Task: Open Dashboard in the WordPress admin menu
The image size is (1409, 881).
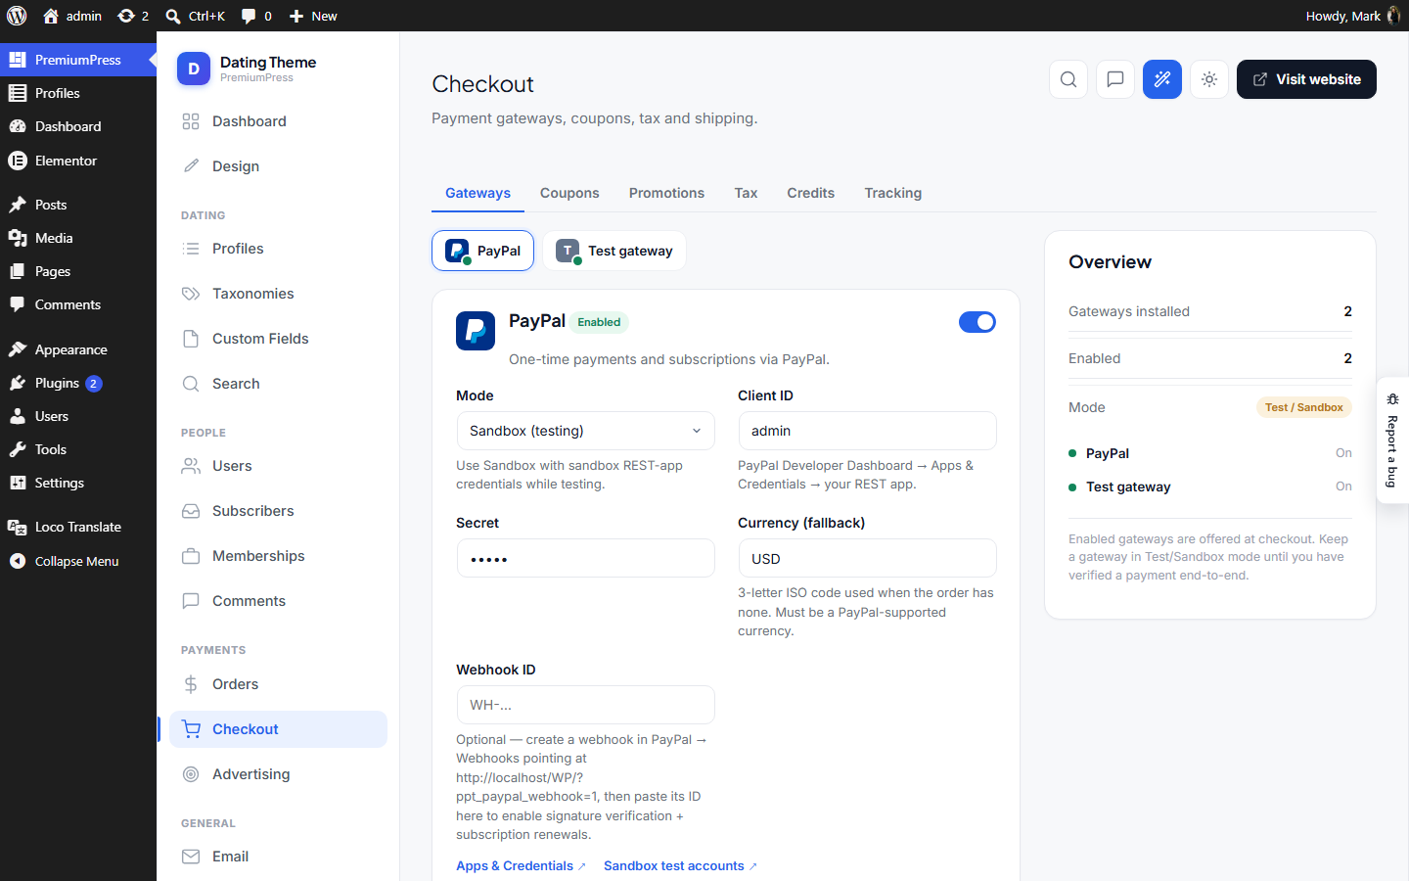Action: [78, 126]
